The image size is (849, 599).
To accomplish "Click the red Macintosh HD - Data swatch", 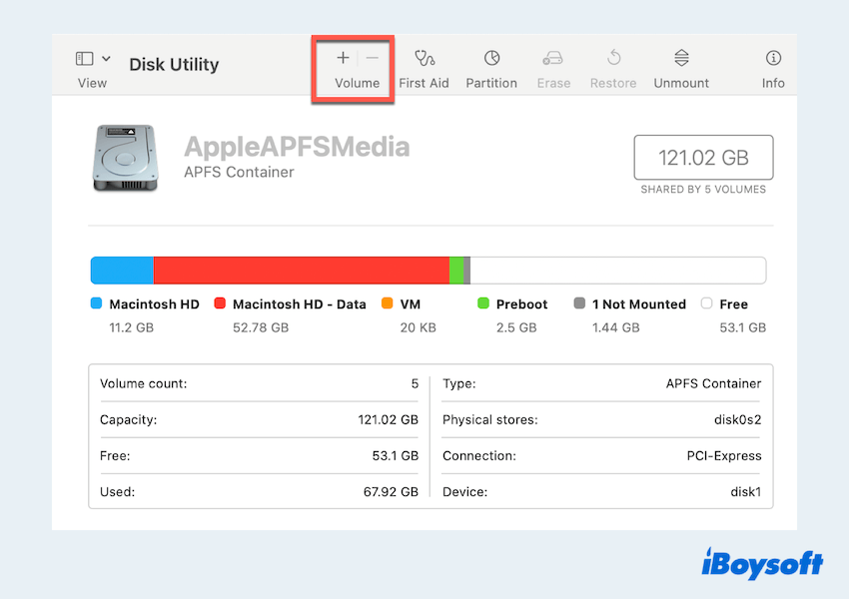I will coord(220,303).
